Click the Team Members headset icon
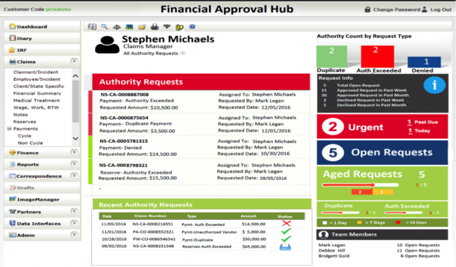The height and width of the screenshot is (267, 456). coord(323,234)
